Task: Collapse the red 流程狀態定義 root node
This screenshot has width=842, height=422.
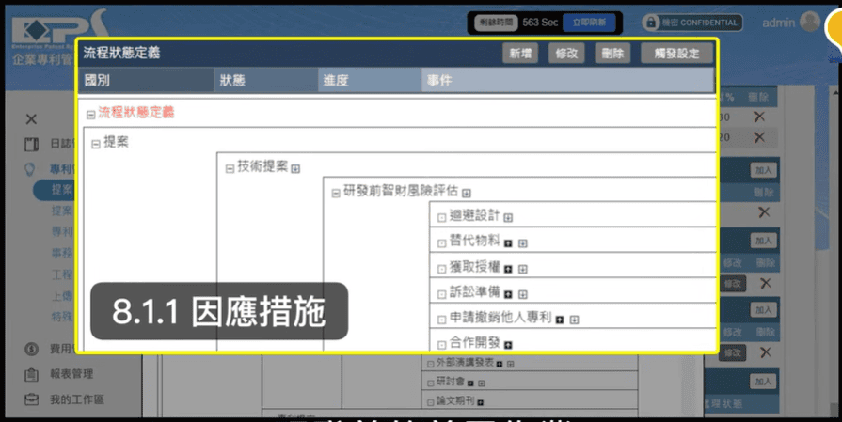Action: point(91,115)
